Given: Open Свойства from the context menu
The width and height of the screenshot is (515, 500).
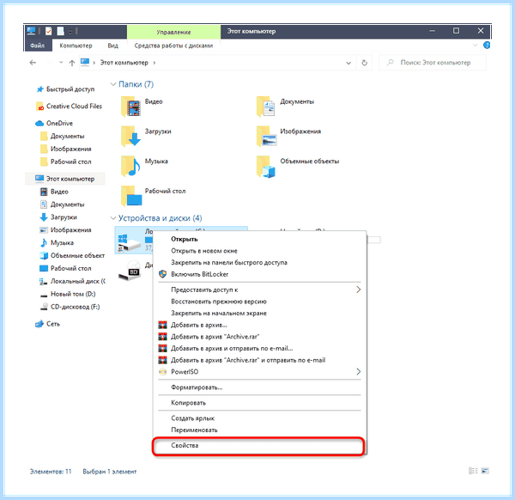Looking at the screenshot, I should tap(259, 445).
